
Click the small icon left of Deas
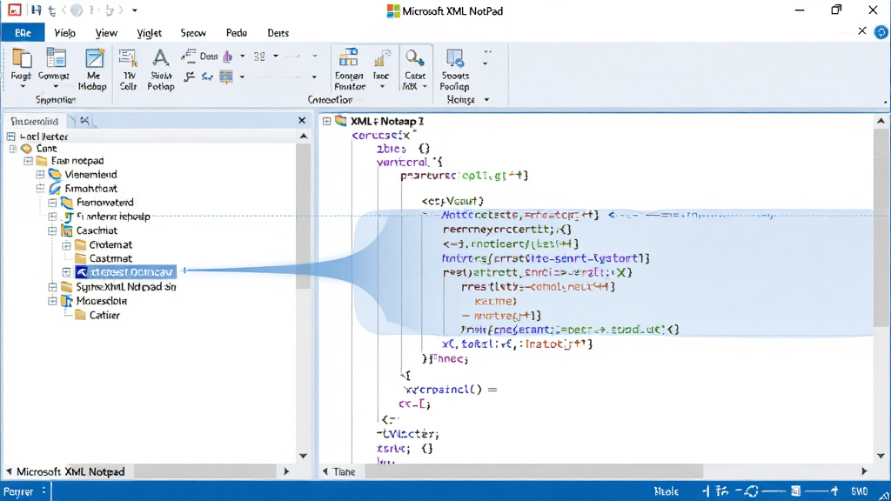point(188,56)
